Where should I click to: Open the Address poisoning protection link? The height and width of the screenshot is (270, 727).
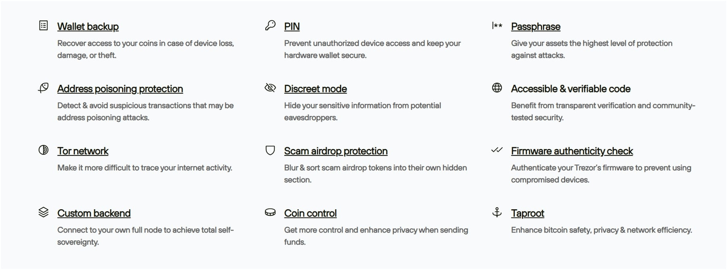click(120, 89)
